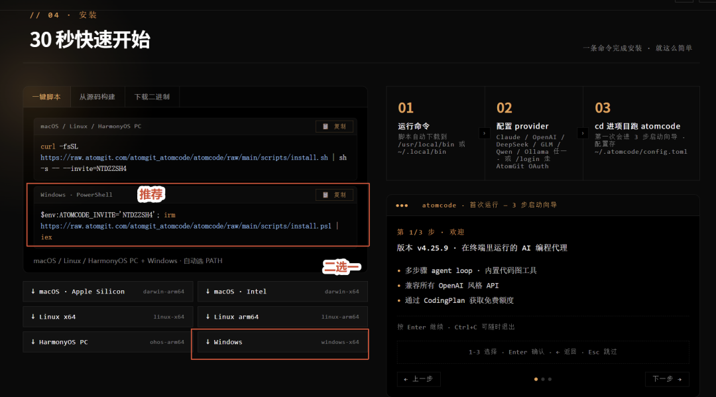
Task: Click the arrow between steps 02 and 03
Action: tap(583, 133)
